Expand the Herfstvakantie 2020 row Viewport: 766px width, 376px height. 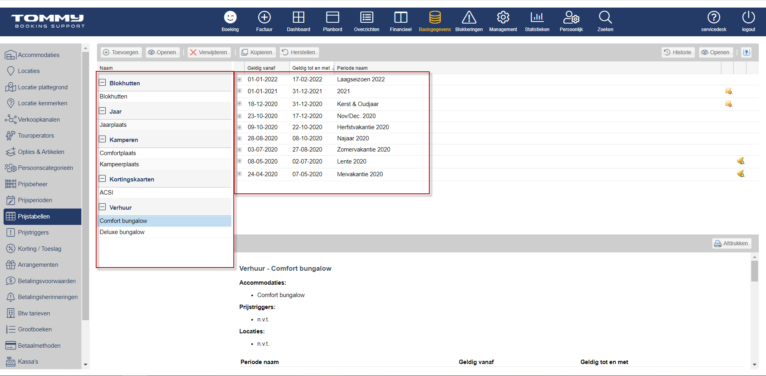point(239,127)
